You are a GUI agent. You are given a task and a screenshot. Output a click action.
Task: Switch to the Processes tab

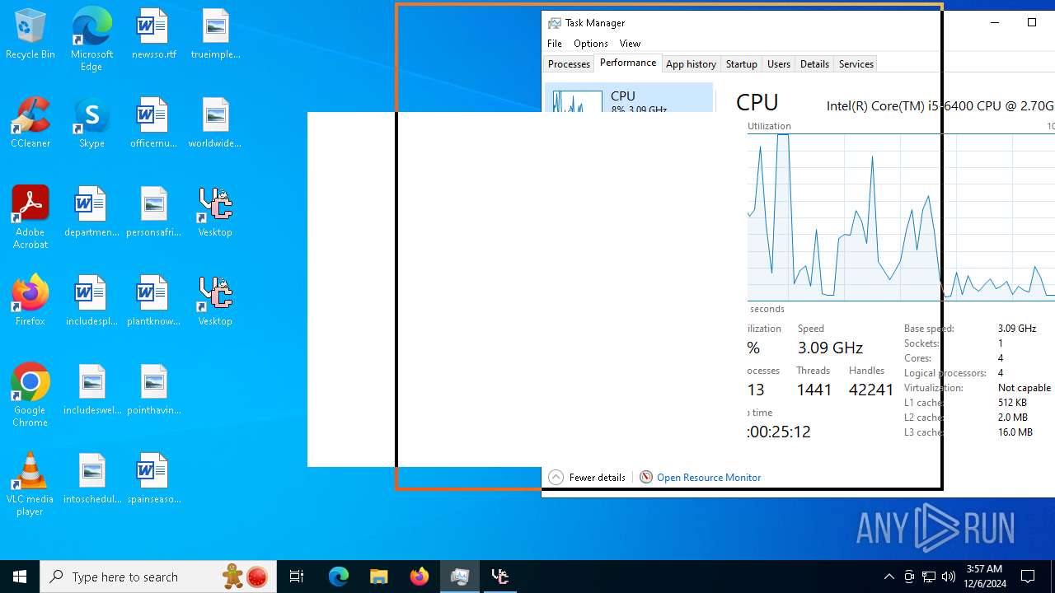tap(569, 64)
